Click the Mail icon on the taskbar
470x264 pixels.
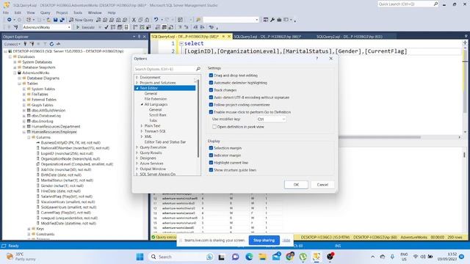[x=276, y=257]
